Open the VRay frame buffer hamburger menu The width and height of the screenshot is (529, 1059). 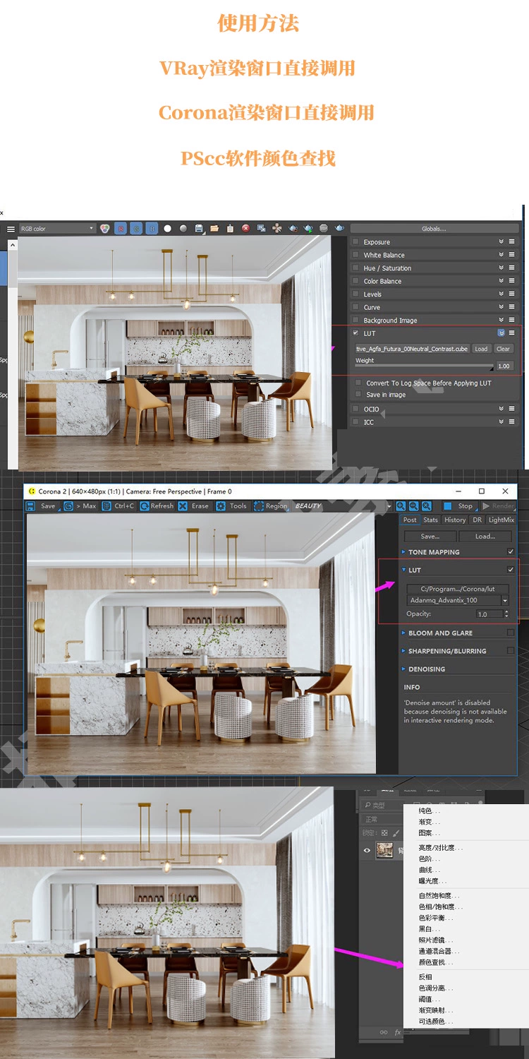coord(11,229)
